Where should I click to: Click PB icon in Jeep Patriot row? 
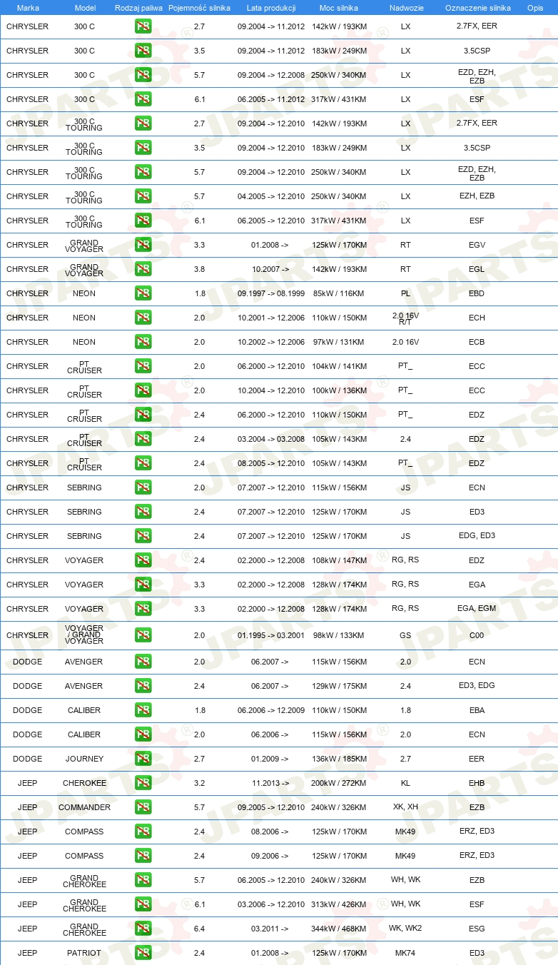tap(143, 953)
